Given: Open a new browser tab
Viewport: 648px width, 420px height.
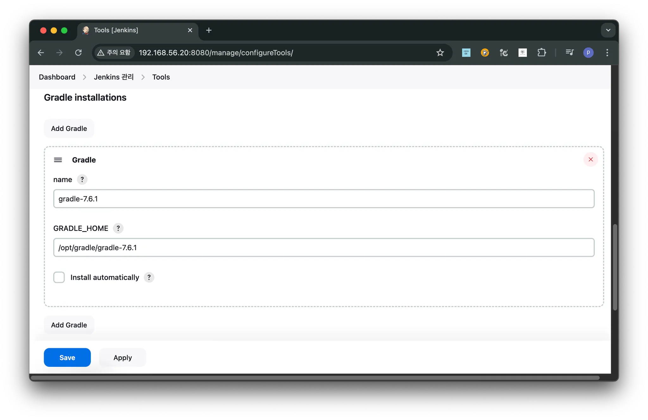Looking at the screenshot, I should click(x=209, y=30).
